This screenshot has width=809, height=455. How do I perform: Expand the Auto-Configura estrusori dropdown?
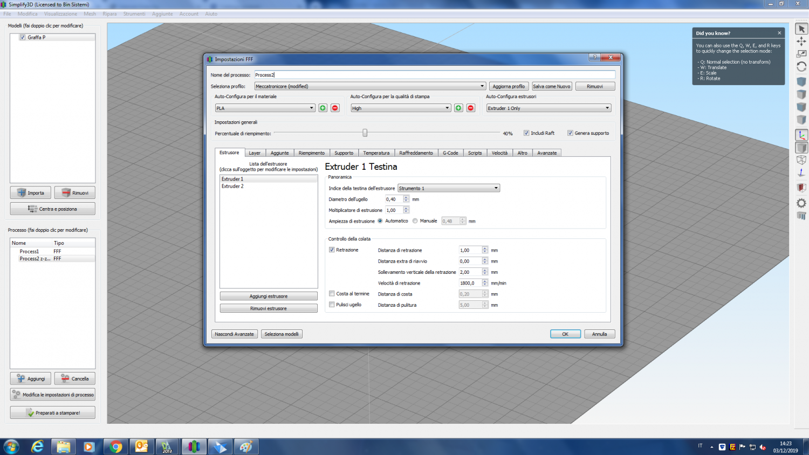click(549, 108)
